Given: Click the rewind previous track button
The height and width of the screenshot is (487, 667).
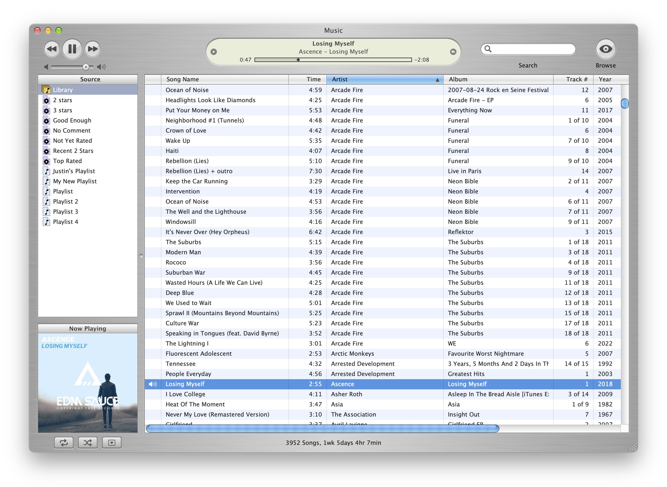Looking at the screenshot, I should click(52, 49).
